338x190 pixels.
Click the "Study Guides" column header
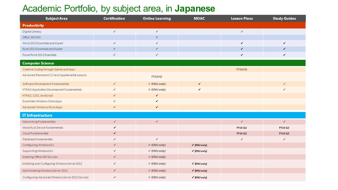[x=284, y=18]
